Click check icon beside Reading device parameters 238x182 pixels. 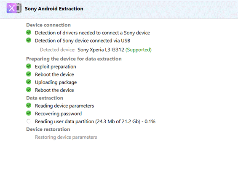tap(29, 106)
